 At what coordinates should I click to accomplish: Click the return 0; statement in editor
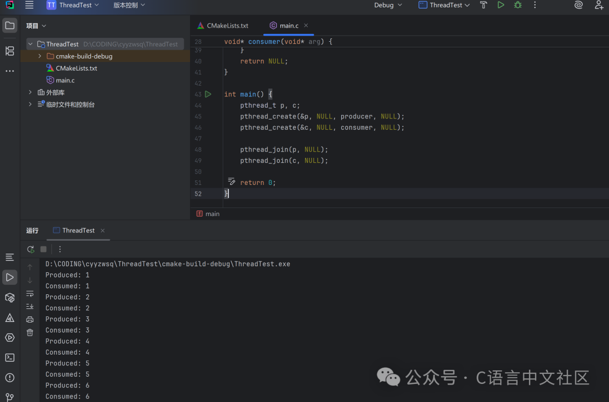[x=258, y=183]
